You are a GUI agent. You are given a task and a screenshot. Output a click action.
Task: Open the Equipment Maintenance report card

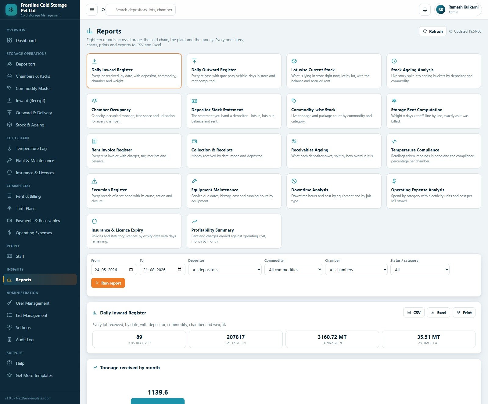(234, 191)
